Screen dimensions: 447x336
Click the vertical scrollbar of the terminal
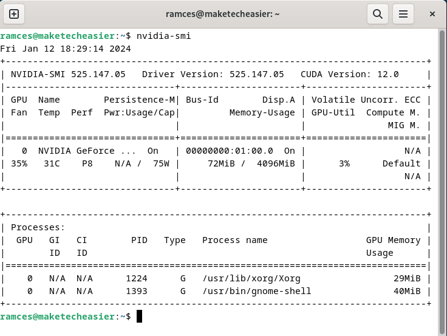pyautogui.click(x=442, y=182)
